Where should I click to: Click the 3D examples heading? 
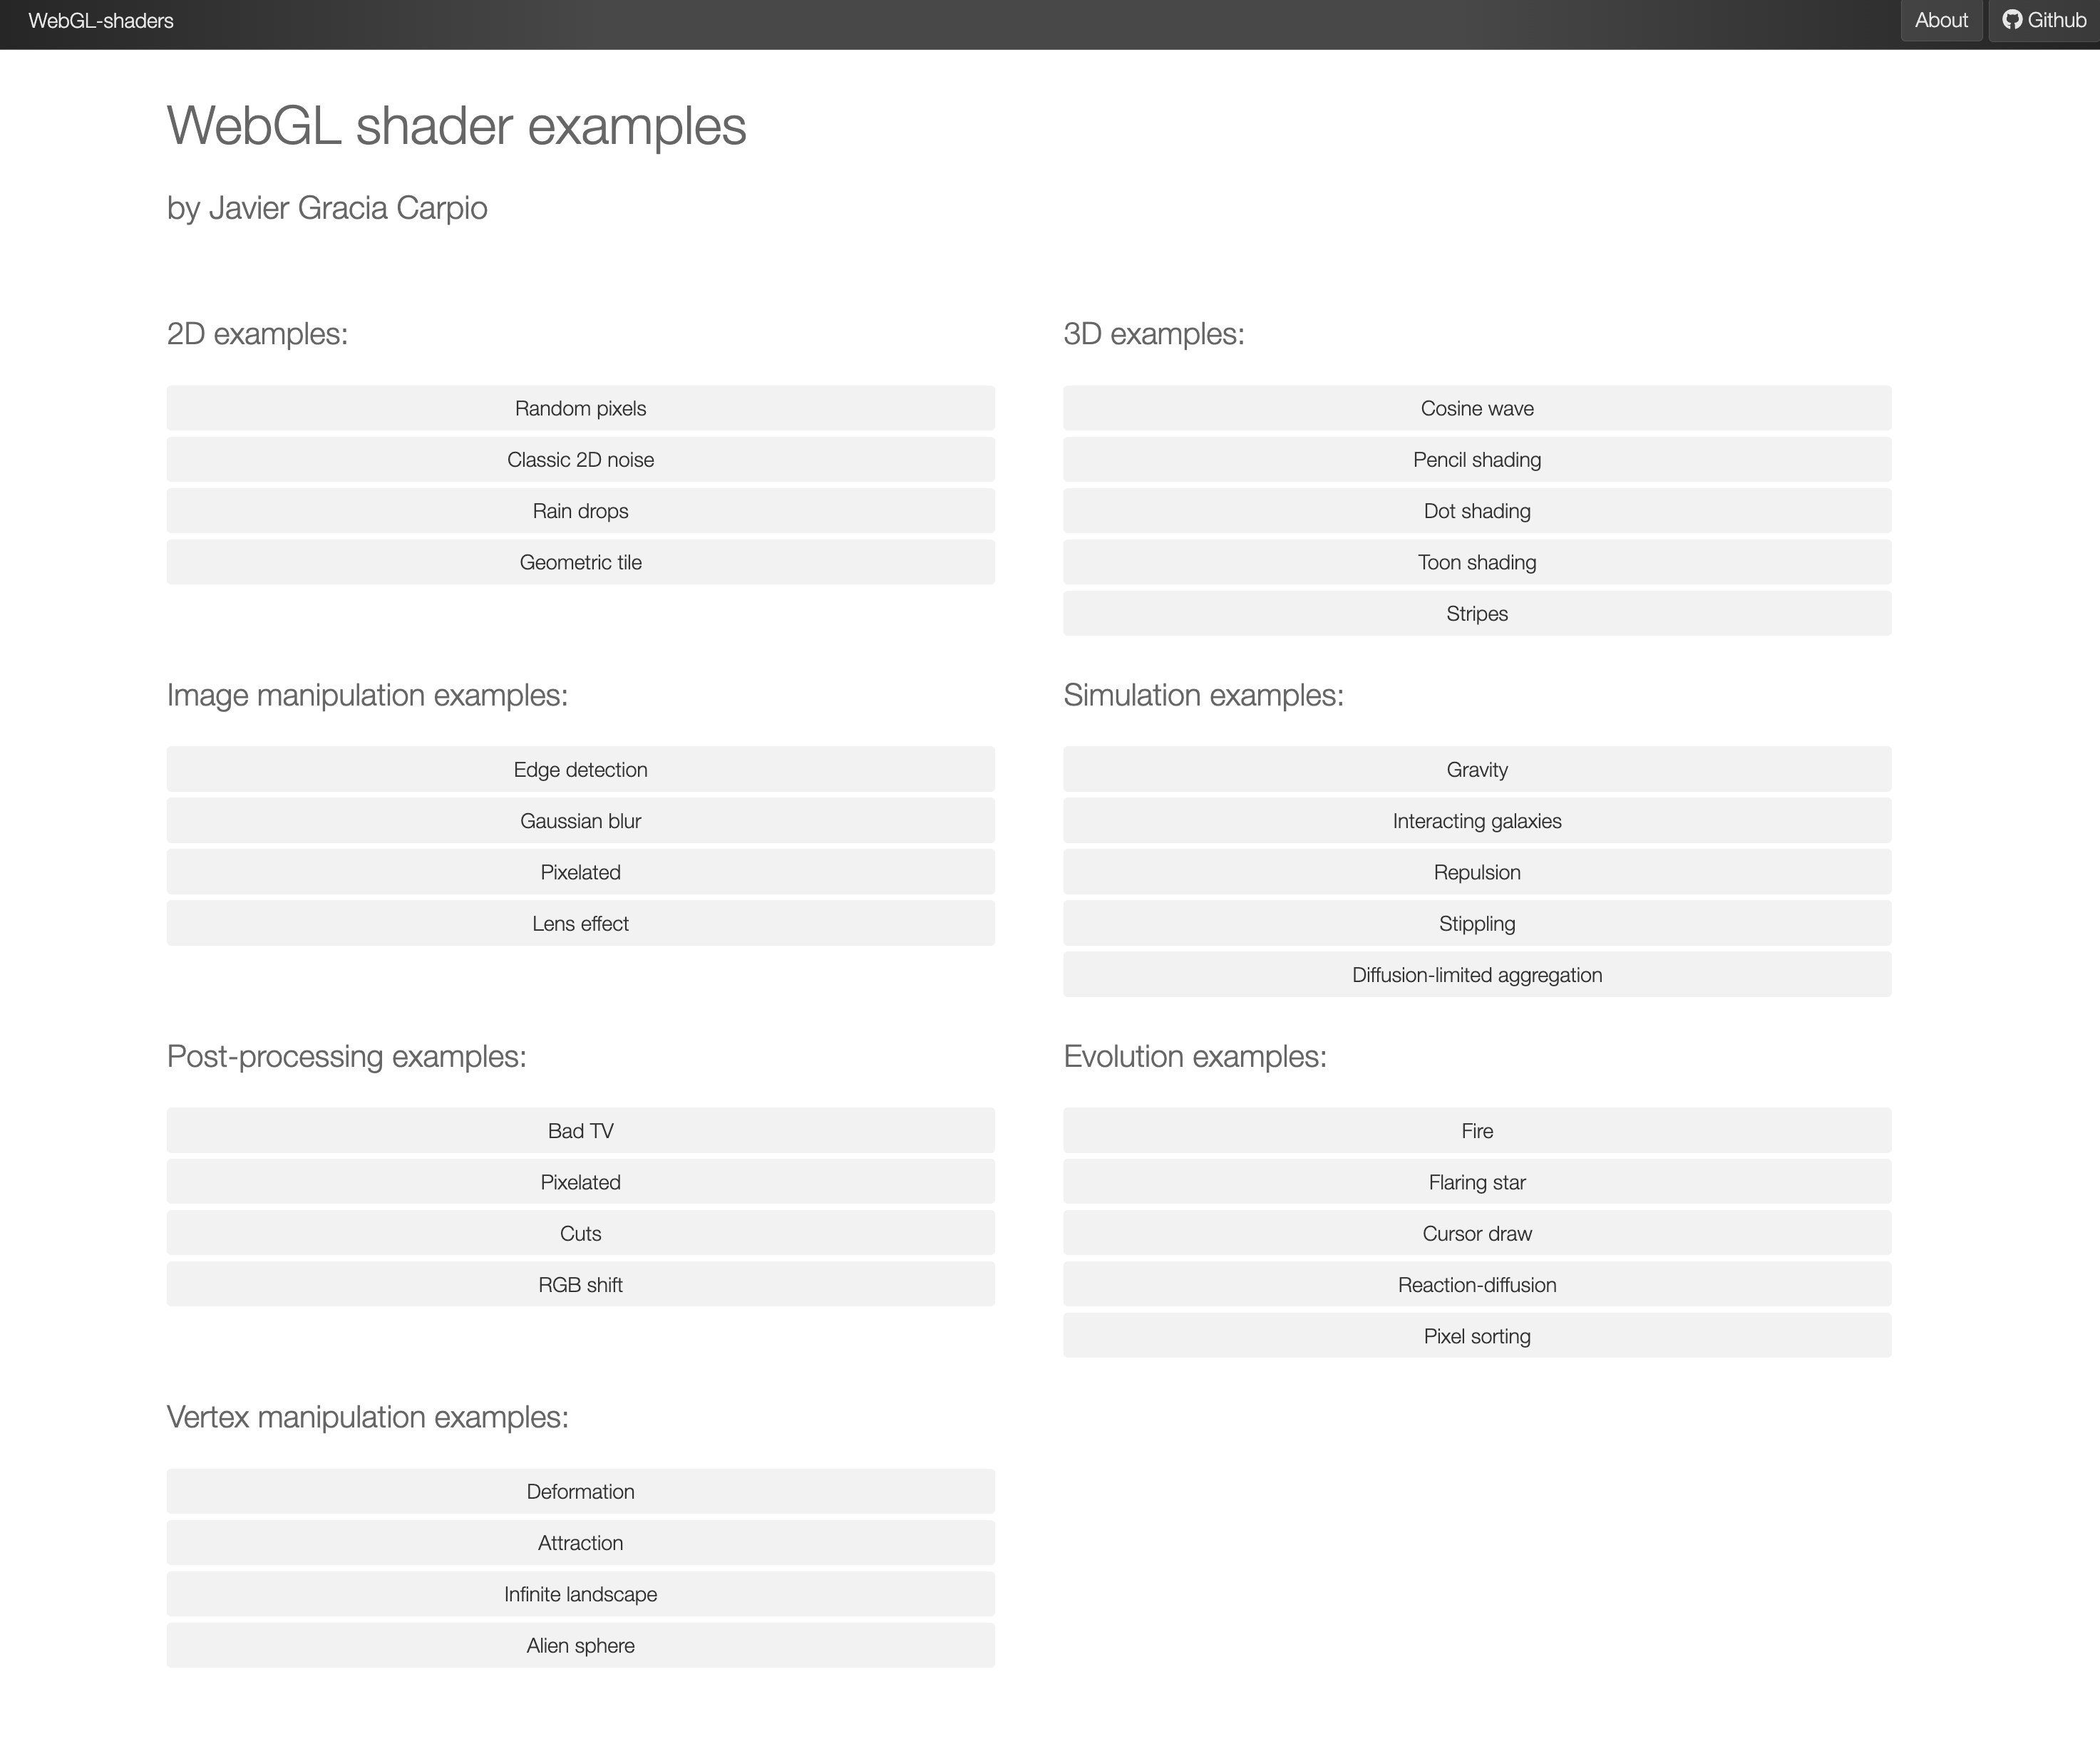[1154, 334]
